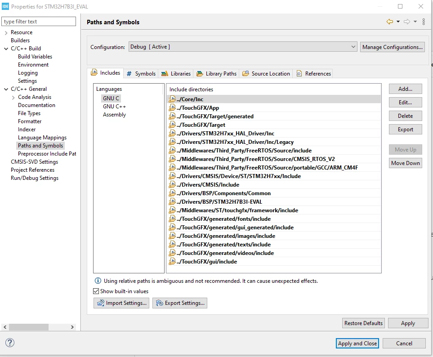Image resolution: width=433 pixels, height=357 pixels.
Task: Click the help question mark icon
Action: pos(9,343)
